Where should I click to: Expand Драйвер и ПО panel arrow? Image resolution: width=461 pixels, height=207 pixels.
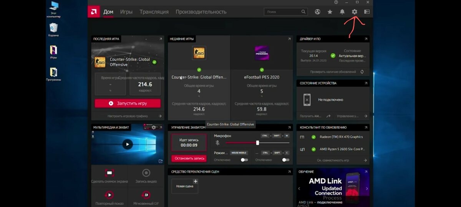pos(366,39)
